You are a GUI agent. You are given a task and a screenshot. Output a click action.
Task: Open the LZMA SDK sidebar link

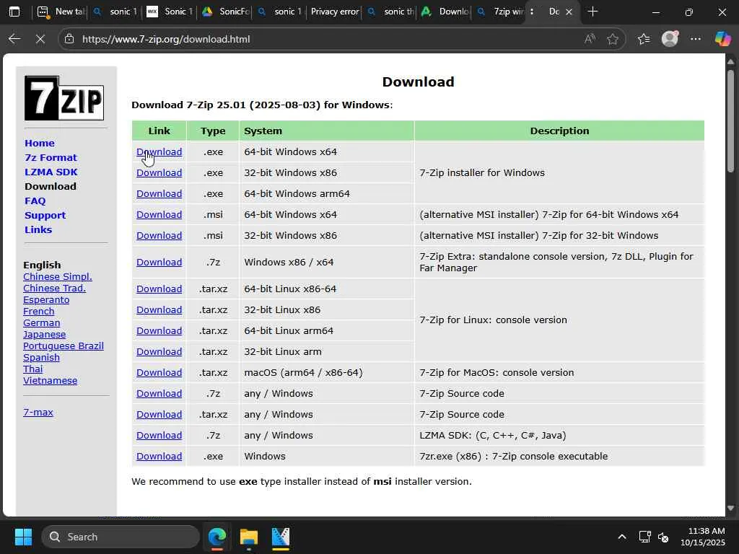51,172
